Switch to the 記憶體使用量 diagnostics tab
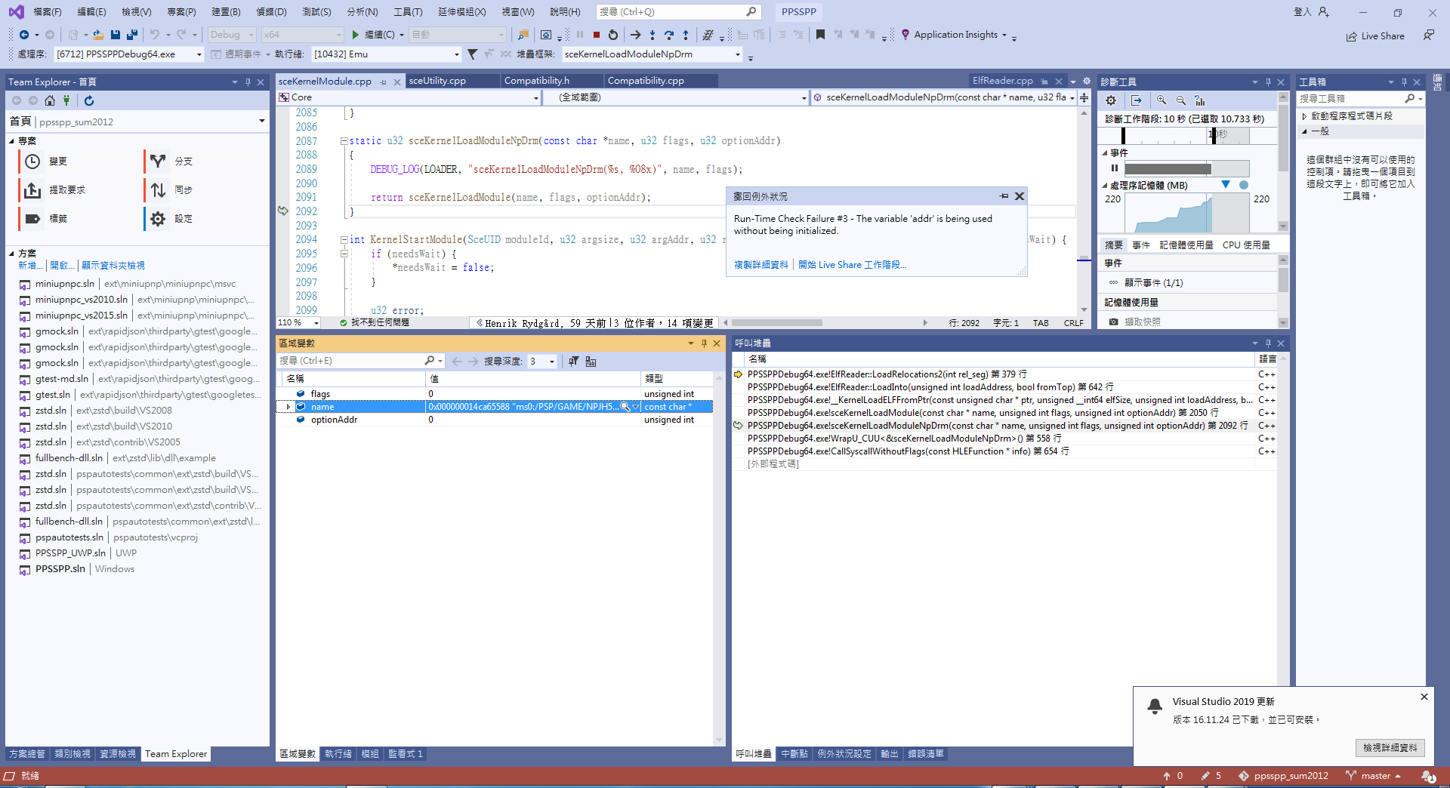This screenshot has height=788, width=1450. point(1186,245)
